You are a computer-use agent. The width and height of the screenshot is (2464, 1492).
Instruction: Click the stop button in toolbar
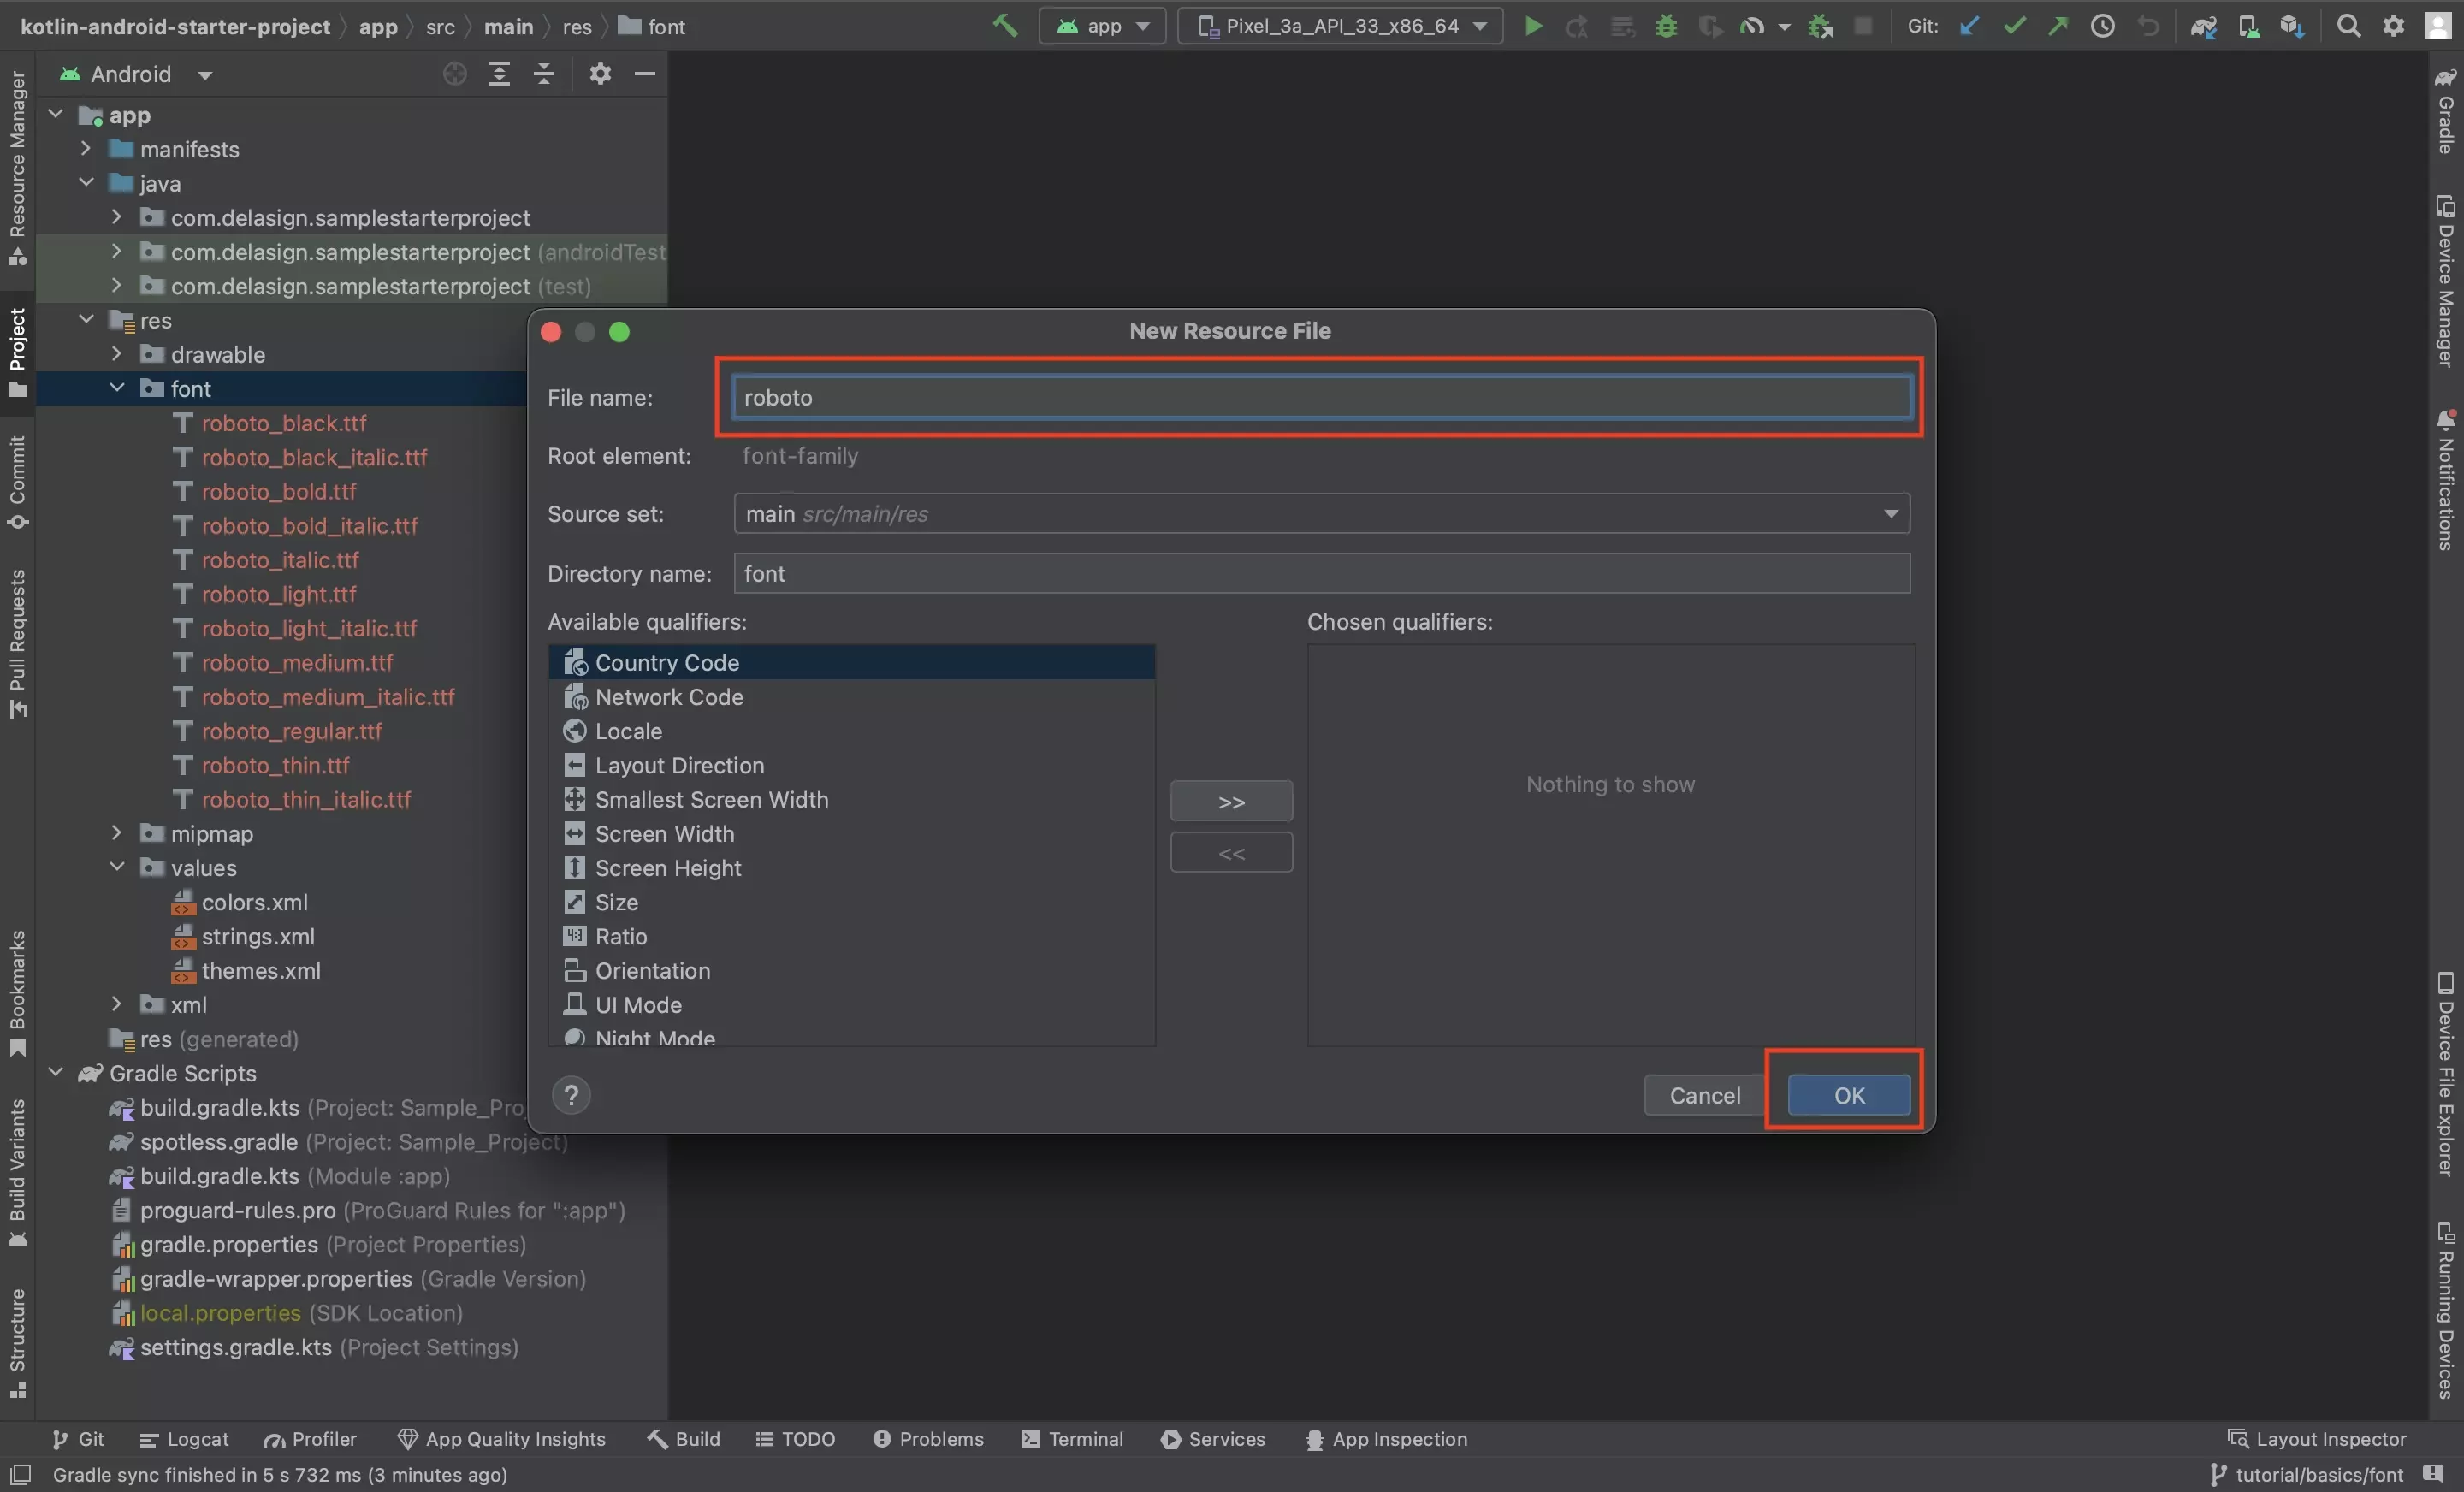pos(1863,26)
